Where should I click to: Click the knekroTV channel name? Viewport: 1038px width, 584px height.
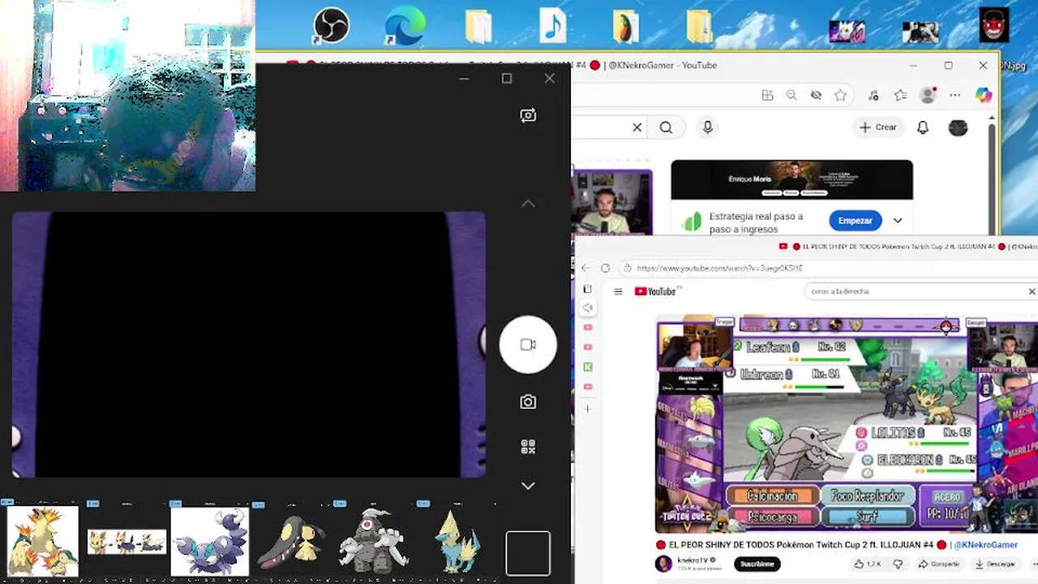tap(693, 560)
